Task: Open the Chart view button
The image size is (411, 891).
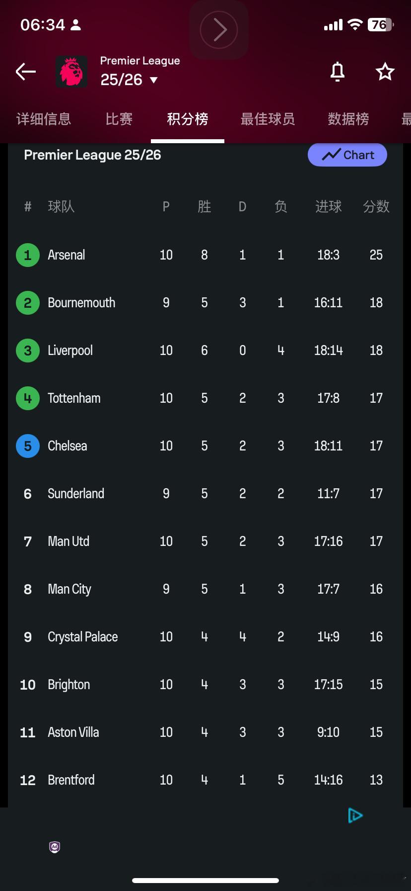Action: pyautogui.click(x=347, y=155)
